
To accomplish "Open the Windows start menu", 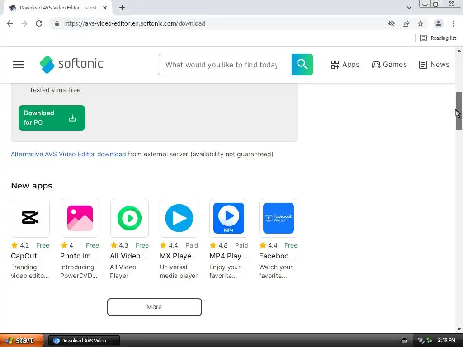I will 22,340.
